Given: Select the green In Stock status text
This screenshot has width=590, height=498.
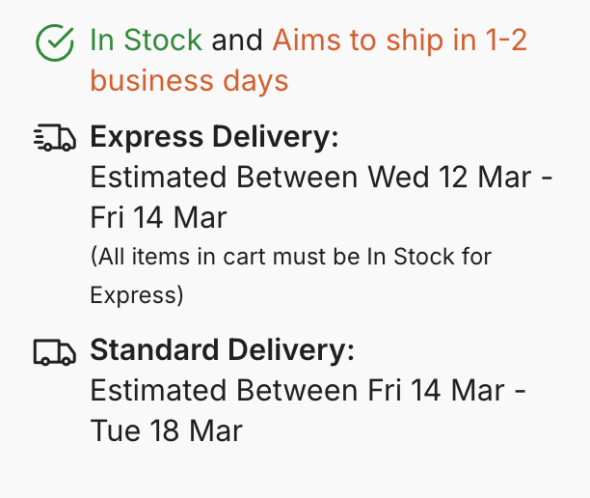Looking at the screenshot, I should pyautogui.click(x=146, y=40).
